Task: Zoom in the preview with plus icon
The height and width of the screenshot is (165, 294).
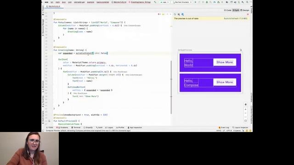Action: click(x=245, y=109)
